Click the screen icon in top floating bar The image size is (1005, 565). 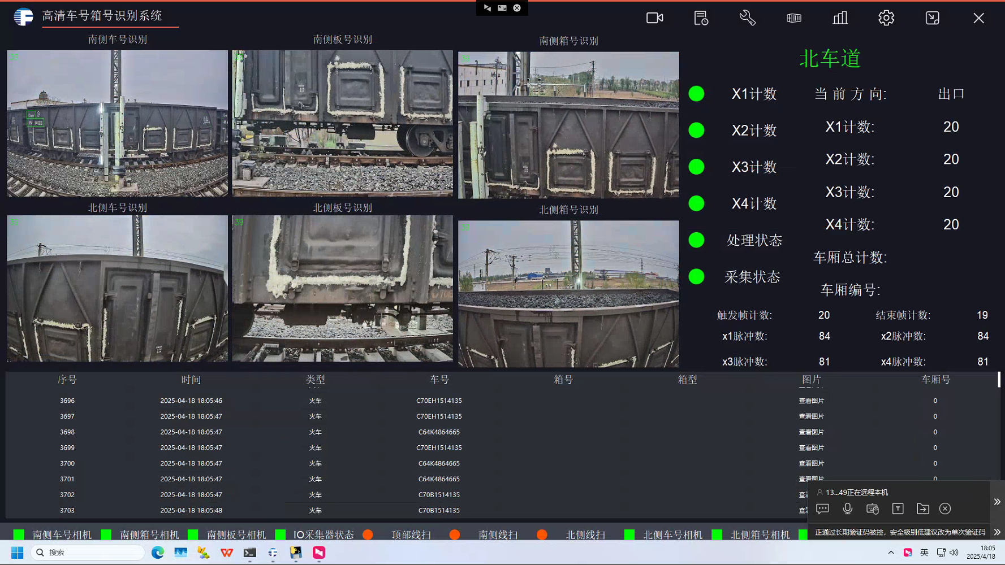[502, 8]
